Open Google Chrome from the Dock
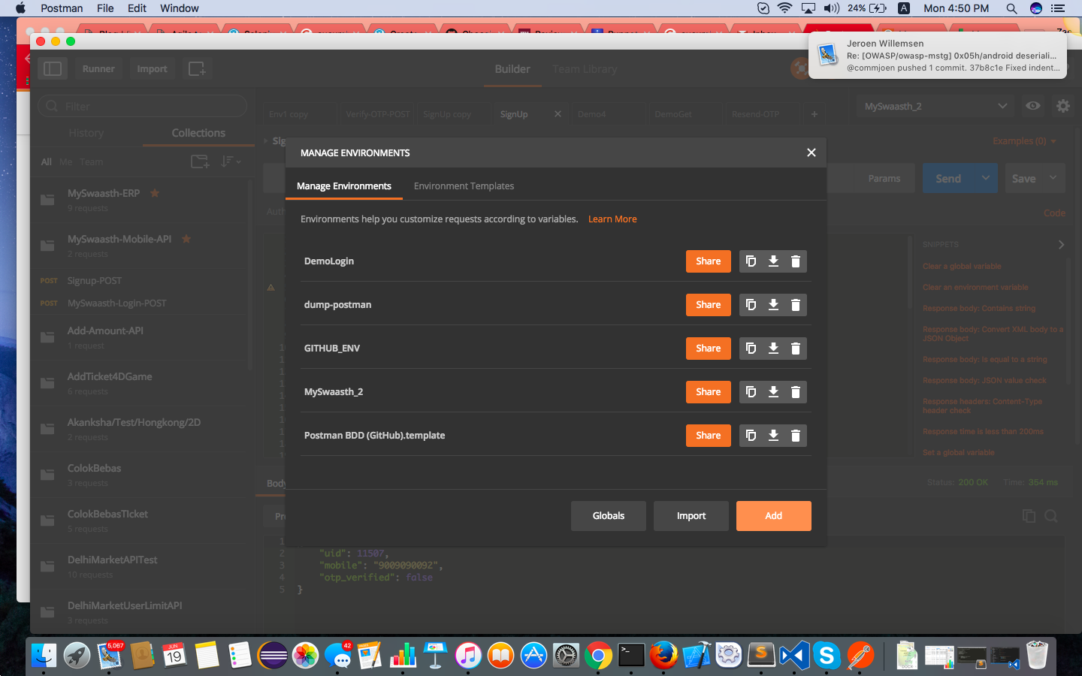Screen dimensions: 1082x676 coord(598,656)
